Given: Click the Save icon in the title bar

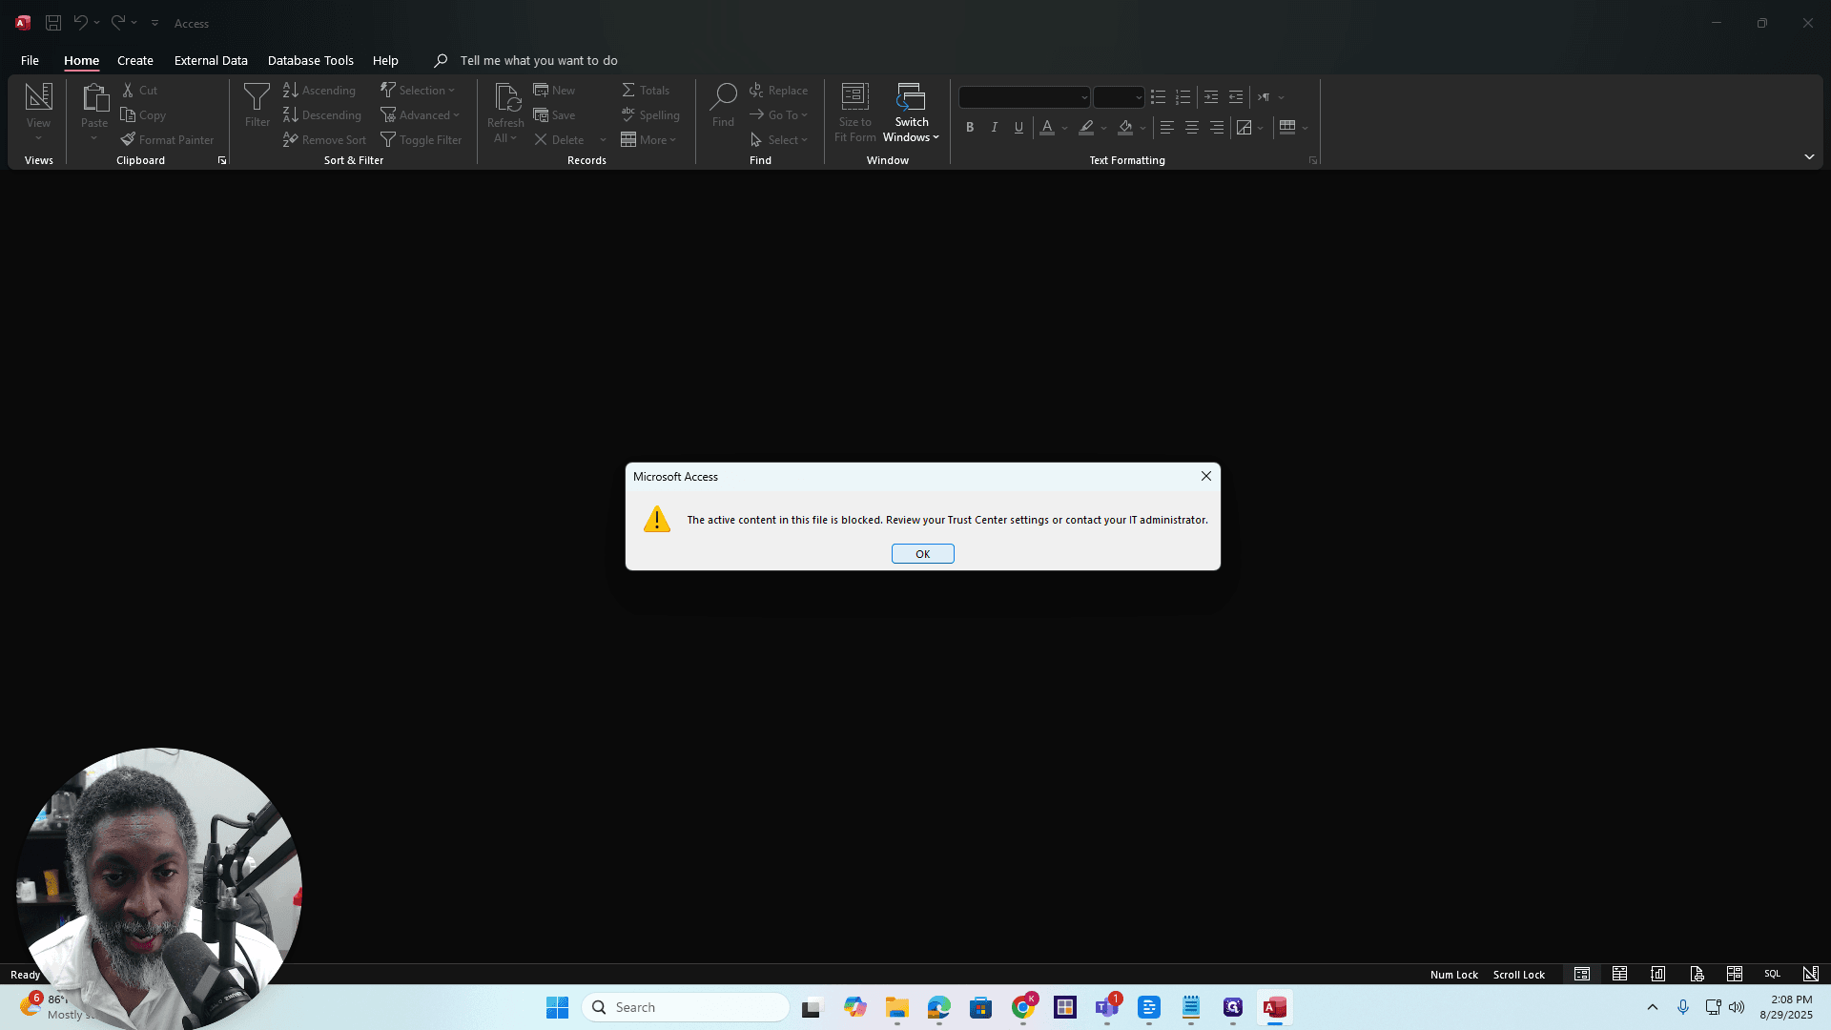Looking at the screenshot, I should pos(53,23).
